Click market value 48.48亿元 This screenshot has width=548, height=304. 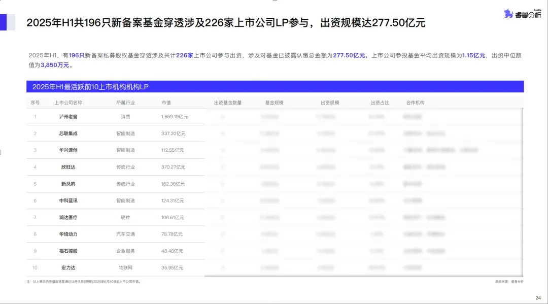[x=172, y=251]
